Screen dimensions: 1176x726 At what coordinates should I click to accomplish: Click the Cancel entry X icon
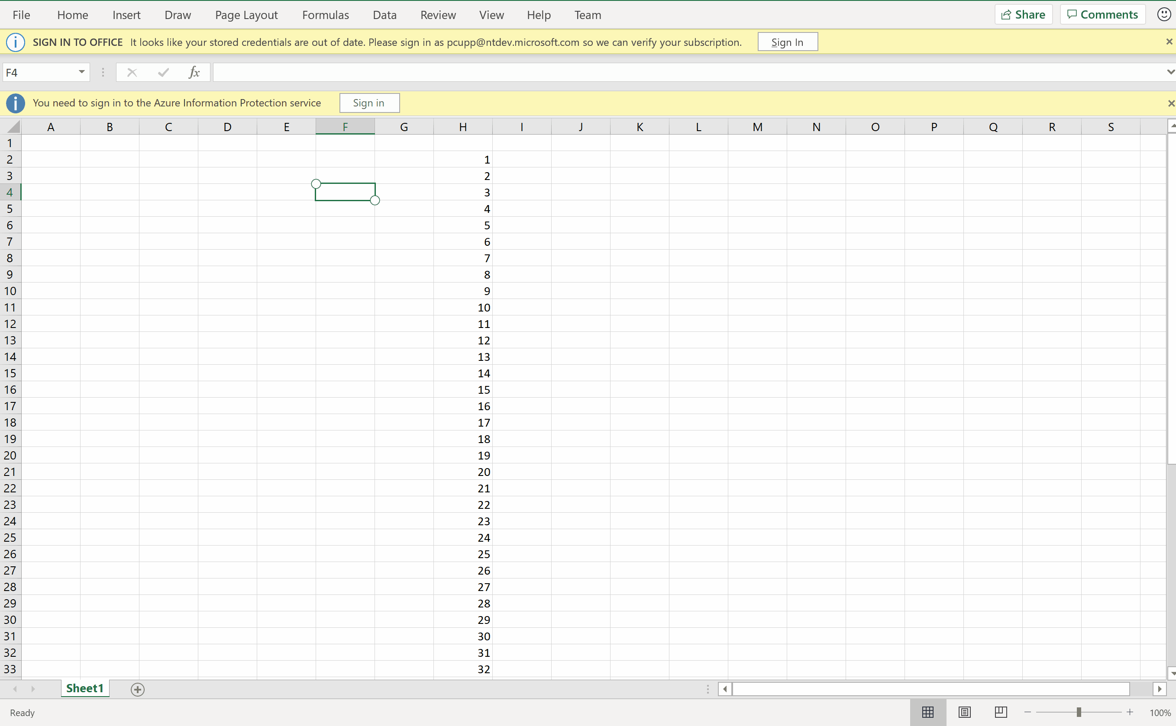[x=132, y=73]
